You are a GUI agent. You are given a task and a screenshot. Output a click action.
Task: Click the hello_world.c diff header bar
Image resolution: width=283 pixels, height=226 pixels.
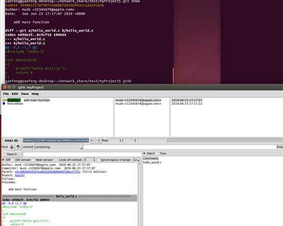coord(70,197)
